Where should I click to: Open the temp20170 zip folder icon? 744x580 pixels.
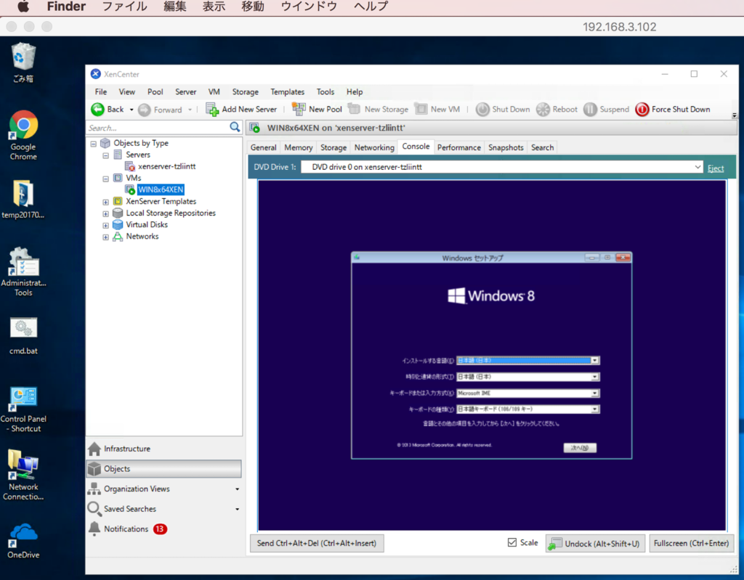(x=23, y=199)
